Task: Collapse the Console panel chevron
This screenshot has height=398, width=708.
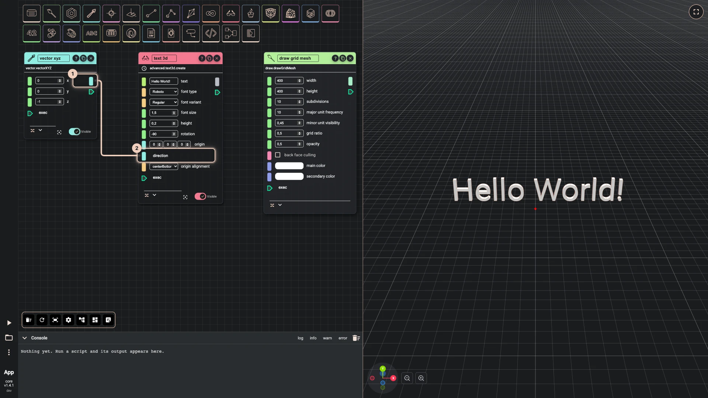Action: pyautogui.click(x=25, y=338)
